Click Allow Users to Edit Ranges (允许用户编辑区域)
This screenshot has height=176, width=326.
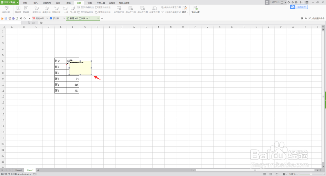coord(171,12)
